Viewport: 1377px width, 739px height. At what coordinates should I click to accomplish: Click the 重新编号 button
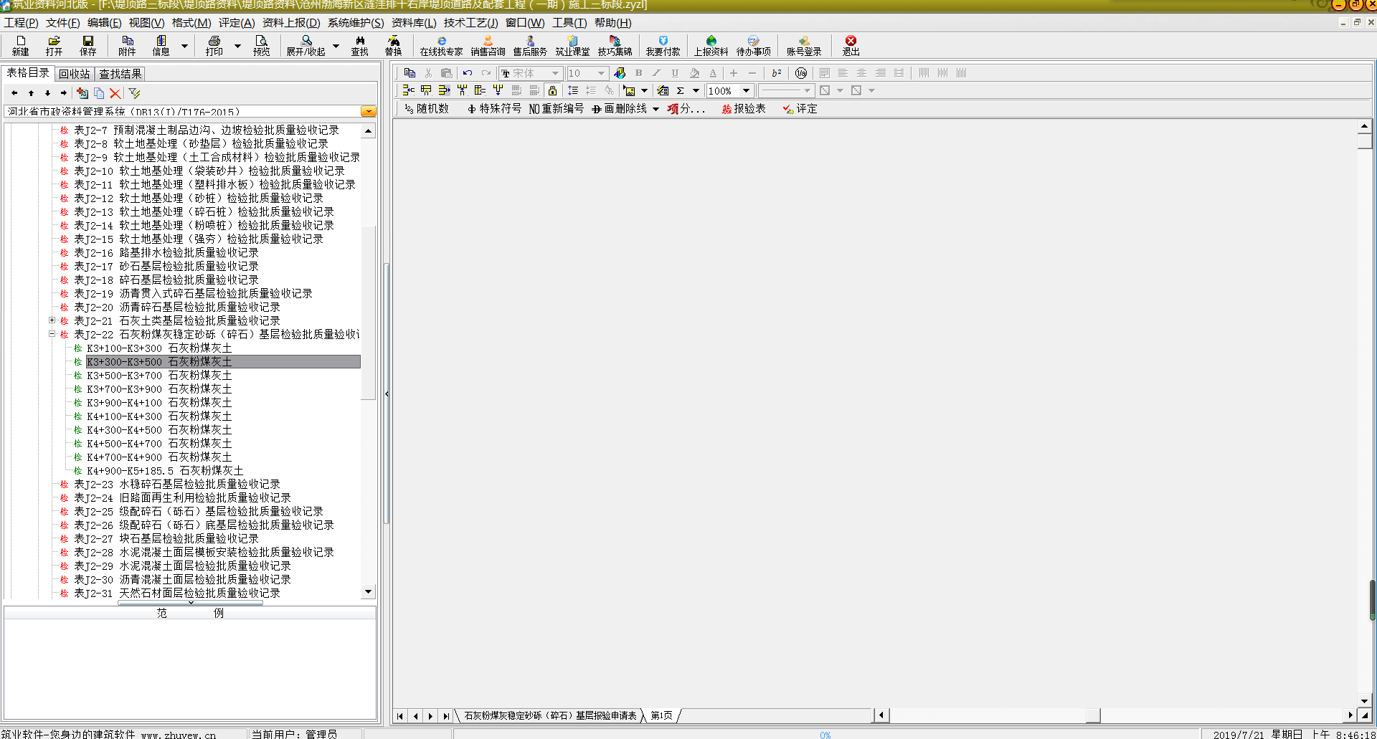pos(557,109)
